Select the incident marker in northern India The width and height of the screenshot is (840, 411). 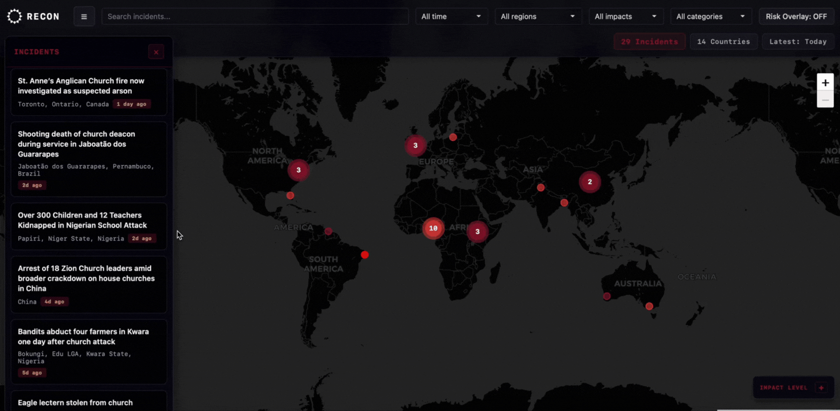(540, 187)
